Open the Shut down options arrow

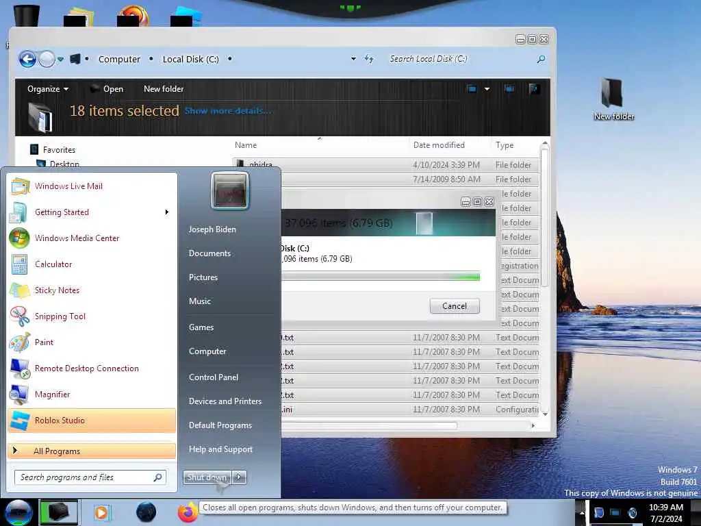(x=239, y=477)
